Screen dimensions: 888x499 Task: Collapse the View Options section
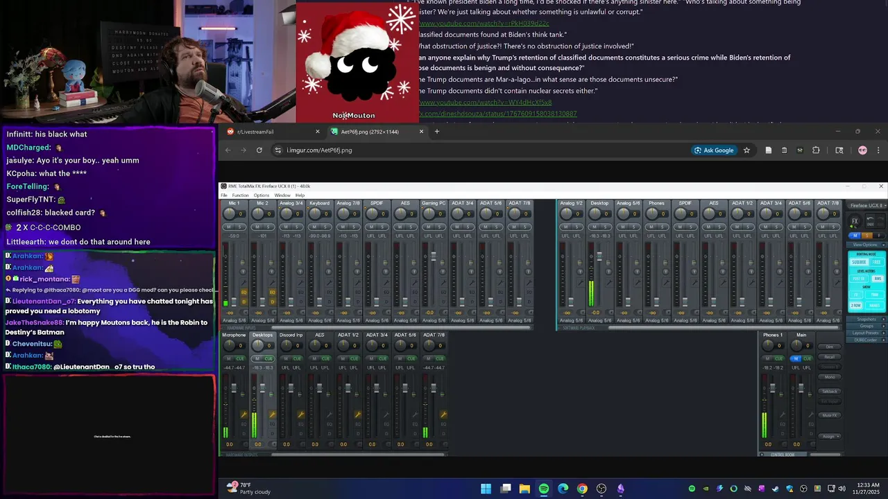867,245
